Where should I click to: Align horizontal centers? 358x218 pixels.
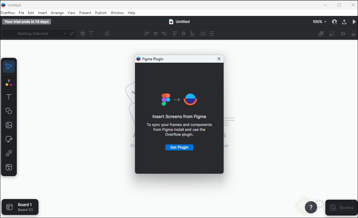click(x=155, y=34)
